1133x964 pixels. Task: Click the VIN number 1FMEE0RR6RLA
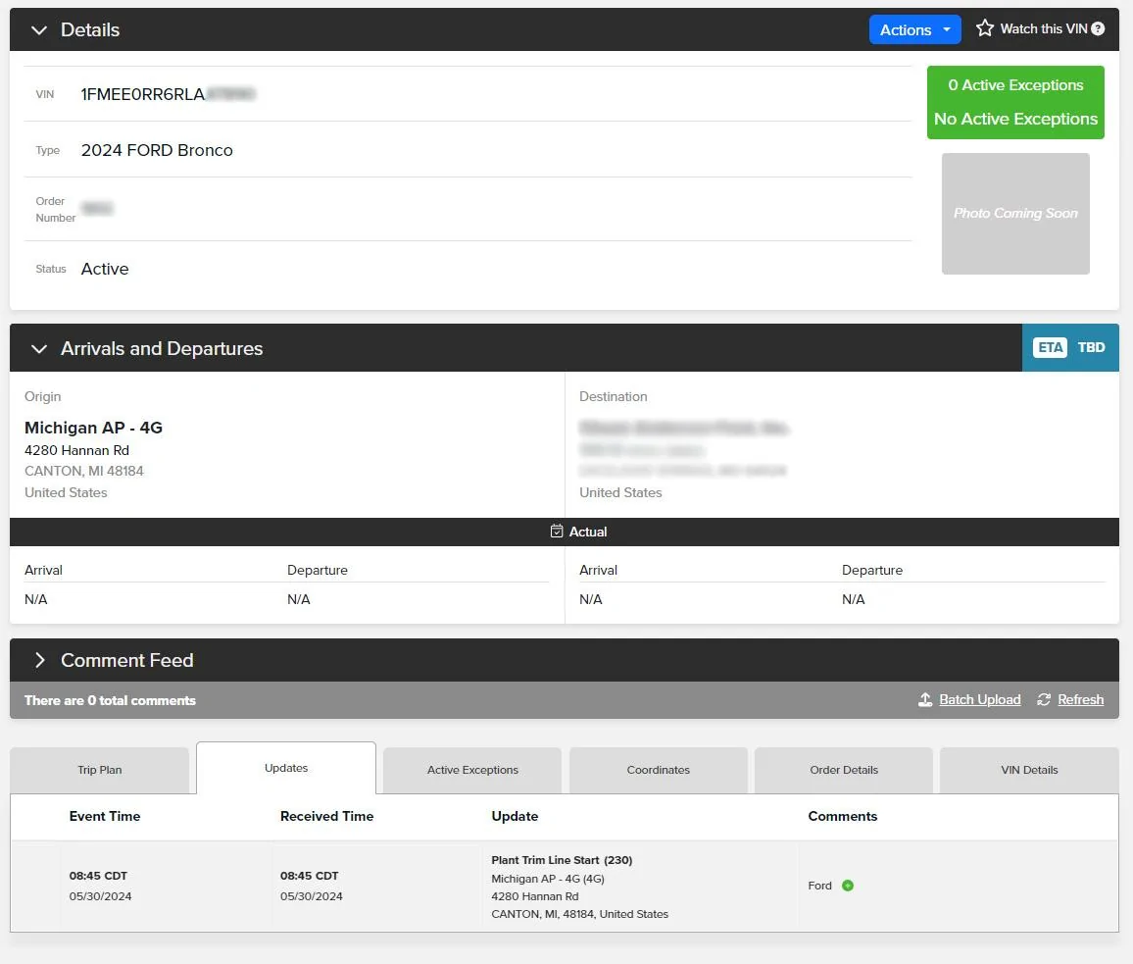click(x=143, y=95)
